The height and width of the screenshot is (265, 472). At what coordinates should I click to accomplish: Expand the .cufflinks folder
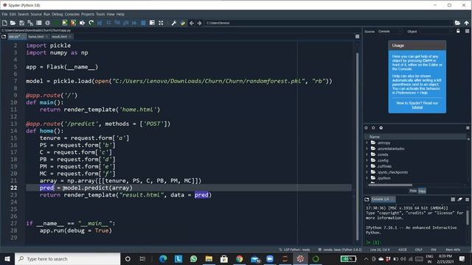coord(367,166)
